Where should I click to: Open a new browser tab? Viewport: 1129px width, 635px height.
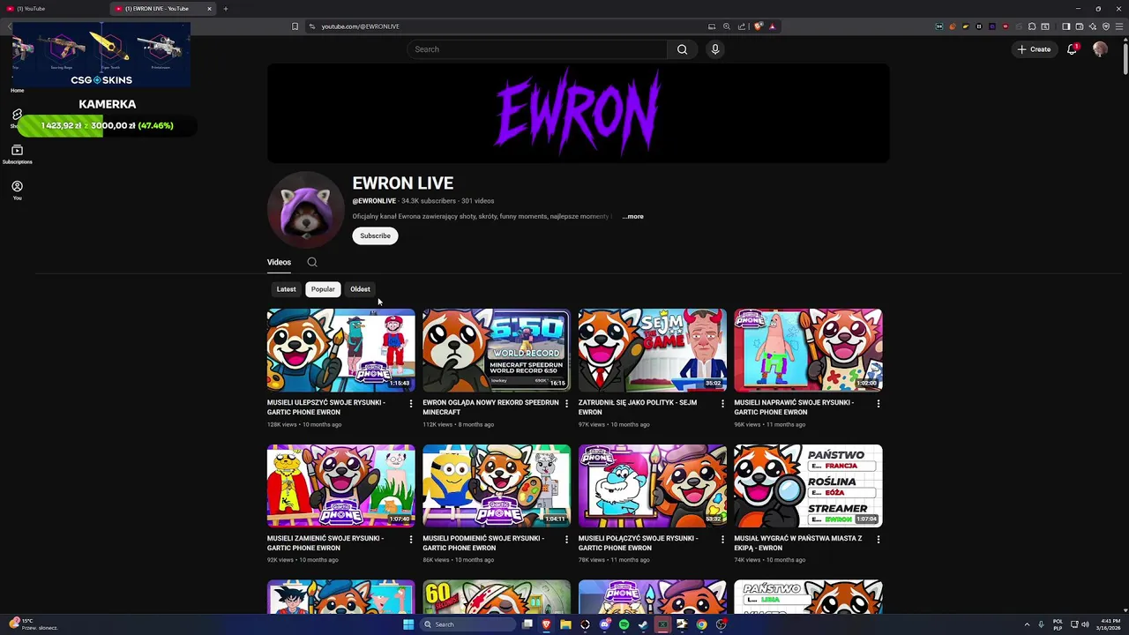pos(225,9)
